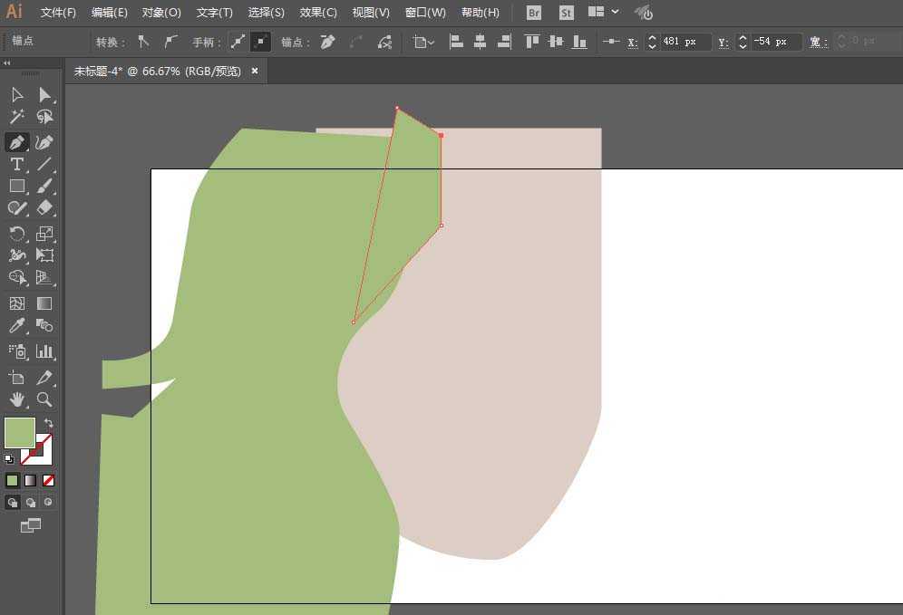Click the green fill color swatch
This screenshot has width=903, height=615.
20,432
